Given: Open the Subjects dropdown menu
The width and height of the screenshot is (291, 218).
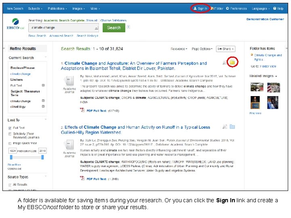Looking at the screenshot, I should tap(35, 8).
